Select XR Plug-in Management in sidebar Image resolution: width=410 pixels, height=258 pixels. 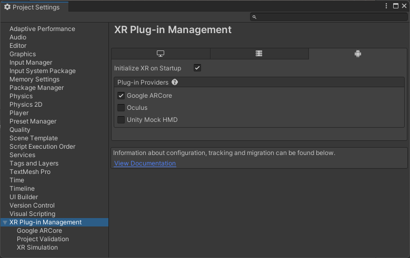click(54, 222)
